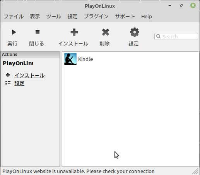Click the PlayOnLinux heading in sidebar
Image resolution: width=200 pixels, height=175 pixels.
(x=18, y=63)
